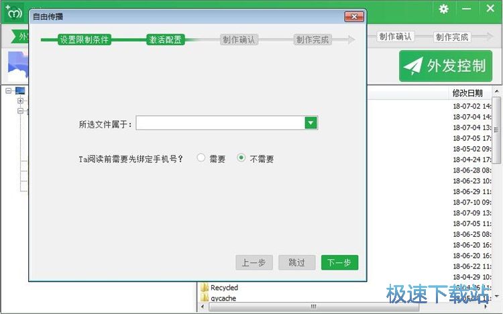Select the computer icon in tree
The width and height of the screenshot is (503, 314).
tap(20, 91)
